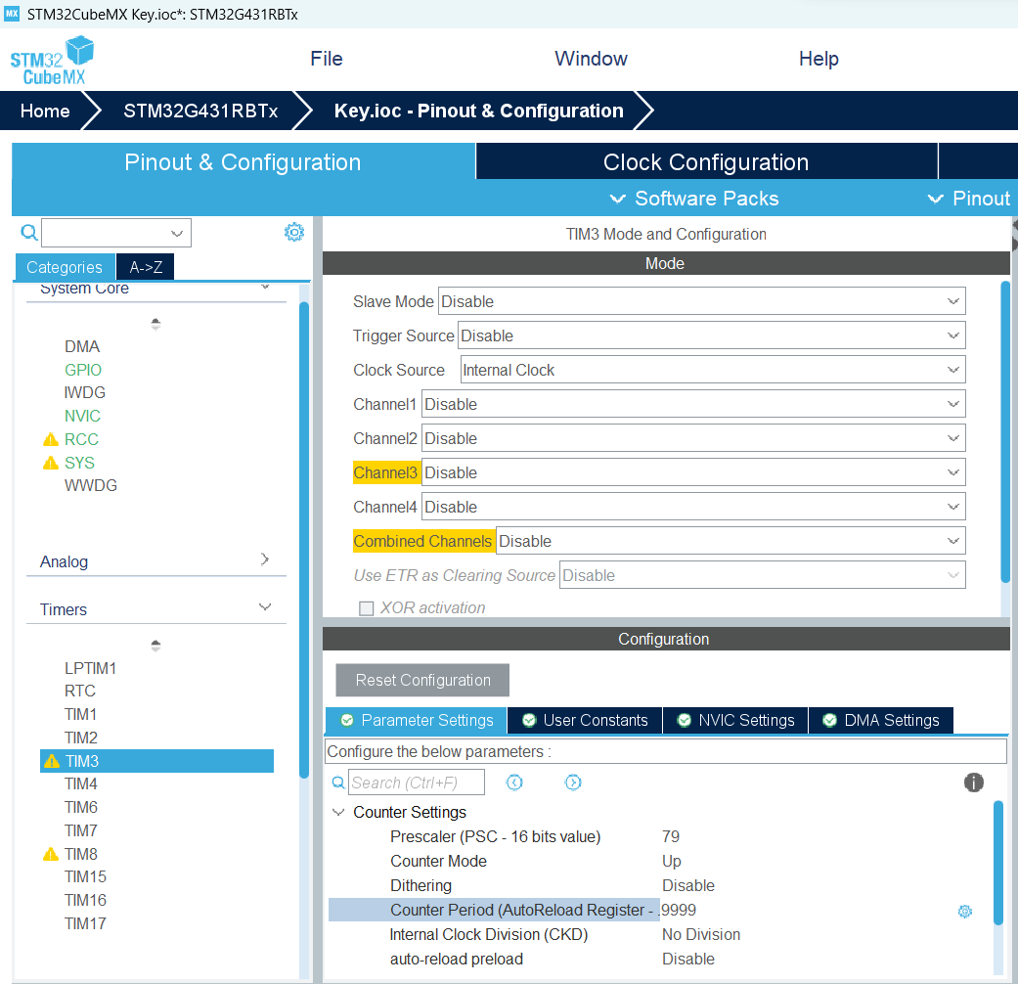Switch to the Pinout & Configuration tab

tap(243, 161)
